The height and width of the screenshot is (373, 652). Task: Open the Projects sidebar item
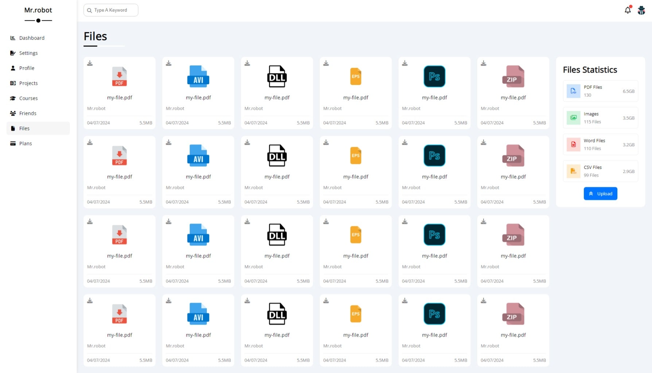[x=28, y=83]
